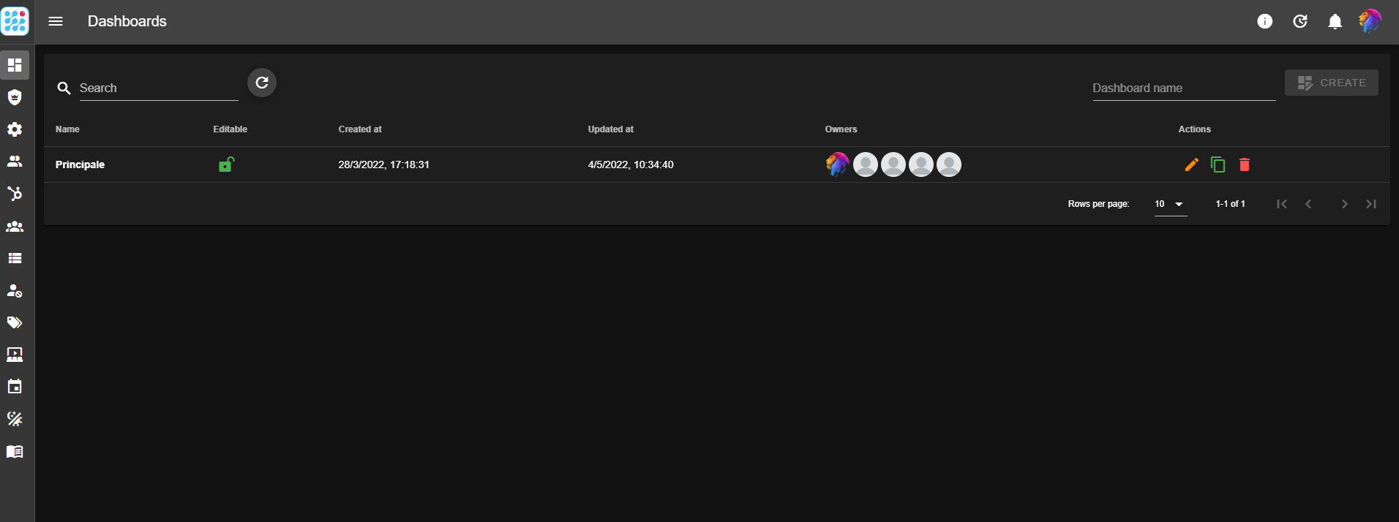Click the CREATE button

click(1331, 83)
